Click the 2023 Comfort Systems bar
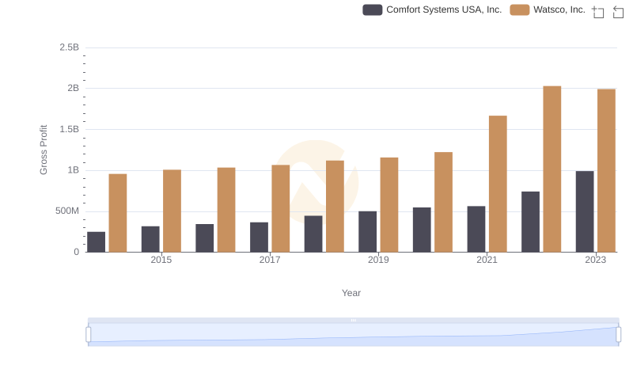Viewport: 633px width, 365px height. pos(585,211)
